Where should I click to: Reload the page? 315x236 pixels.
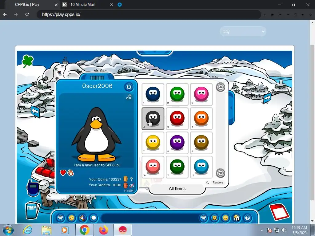(27, 14)
